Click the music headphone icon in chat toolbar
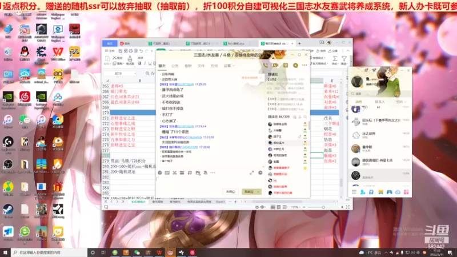Image resolution: width=457 pixels, height=257 pixels. tap(190, 173)
